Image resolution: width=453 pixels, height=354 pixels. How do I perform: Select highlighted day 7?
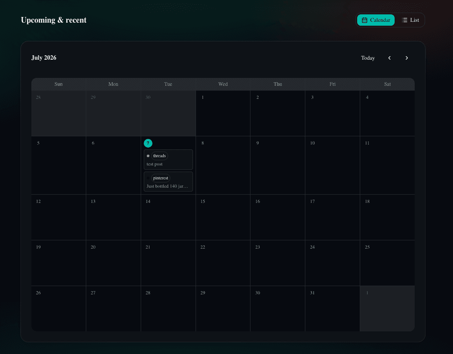[148, 143]
